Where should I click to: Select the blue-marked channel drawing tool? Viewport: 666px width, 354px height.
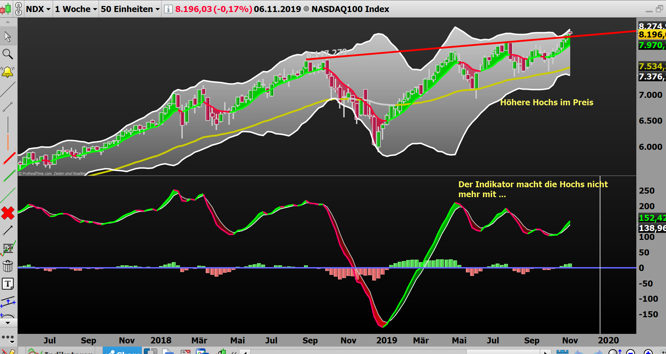pyautogui.click(x=8, y=302)
